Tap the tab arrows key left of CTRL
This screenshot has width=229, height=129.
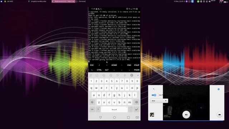[92, 70]
